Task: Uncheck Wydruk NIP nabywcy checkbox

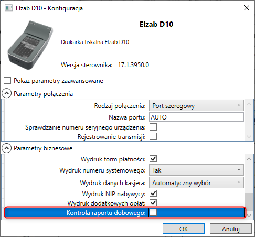Action: [153, 193]
